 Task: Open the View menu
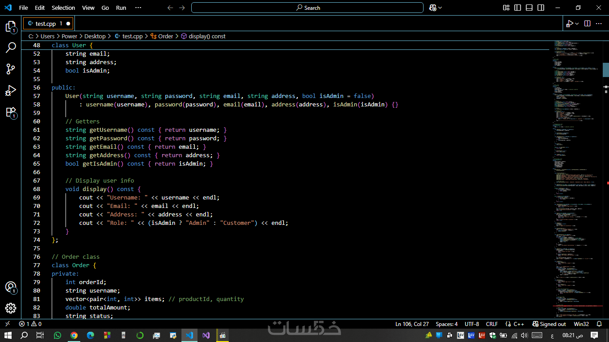[x=88, y=8]
